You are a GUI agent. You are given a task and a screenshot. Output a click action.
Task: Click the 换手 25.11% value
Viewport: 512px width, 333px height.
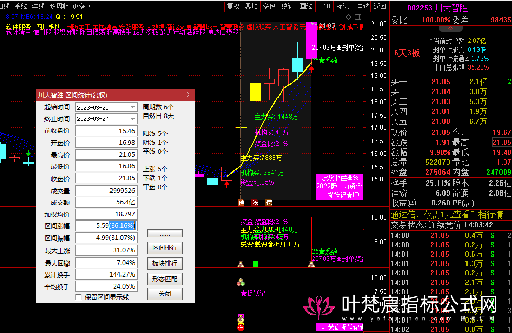438,183
